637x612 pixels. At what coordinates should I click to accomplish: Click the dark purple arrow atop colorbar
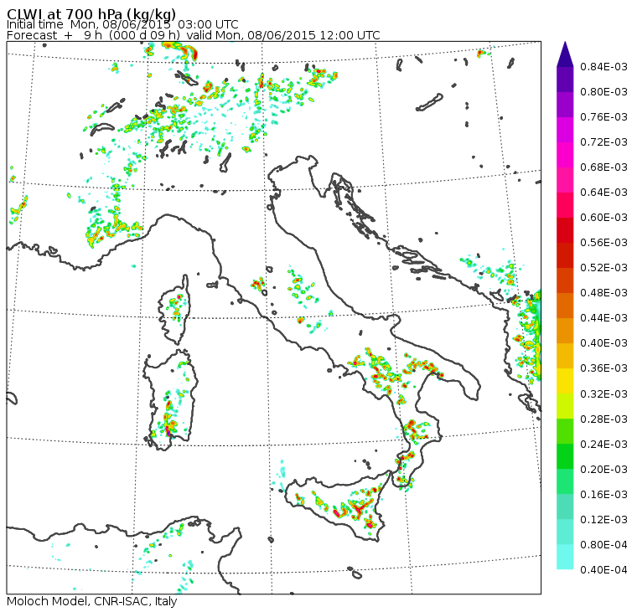565,54
